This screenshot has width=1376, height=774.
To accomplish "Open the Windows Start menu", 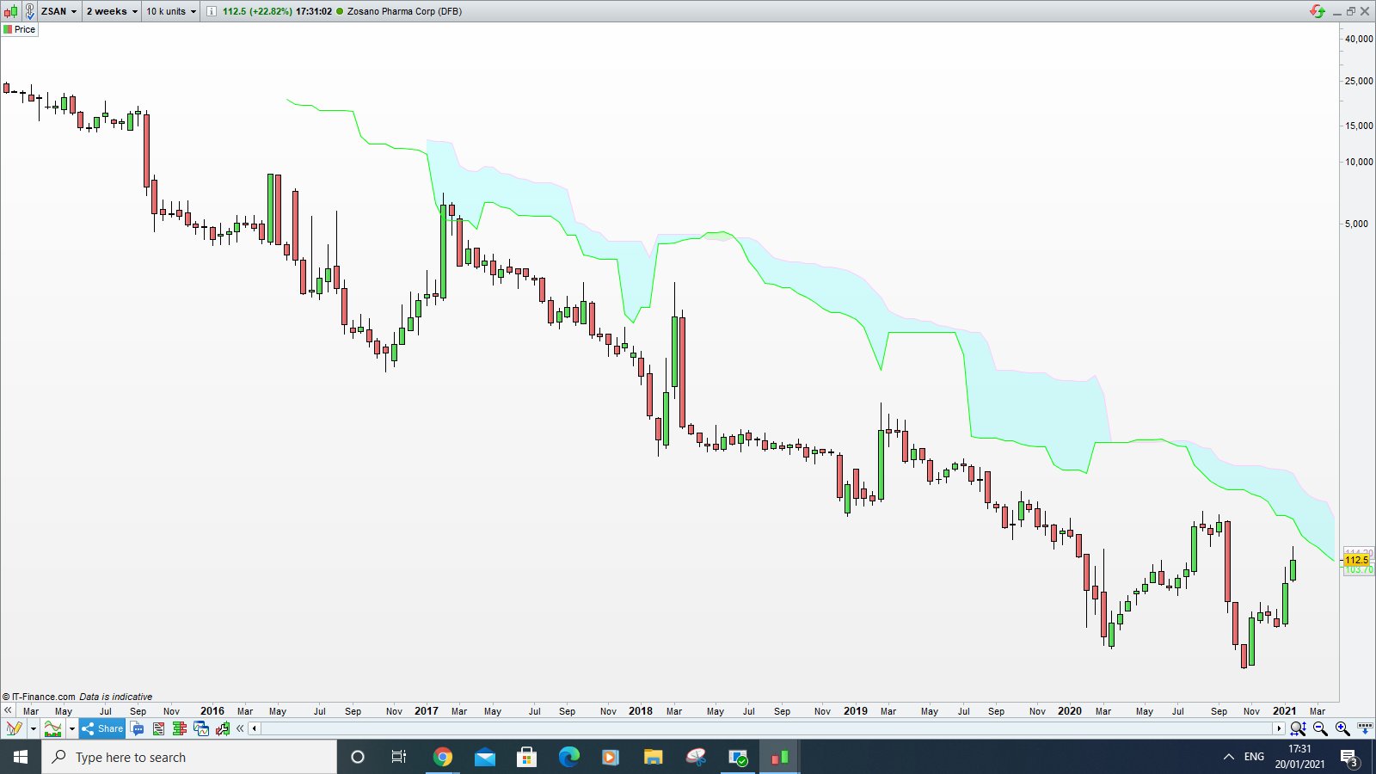I will pyautogui.click(x=21, y=757).
